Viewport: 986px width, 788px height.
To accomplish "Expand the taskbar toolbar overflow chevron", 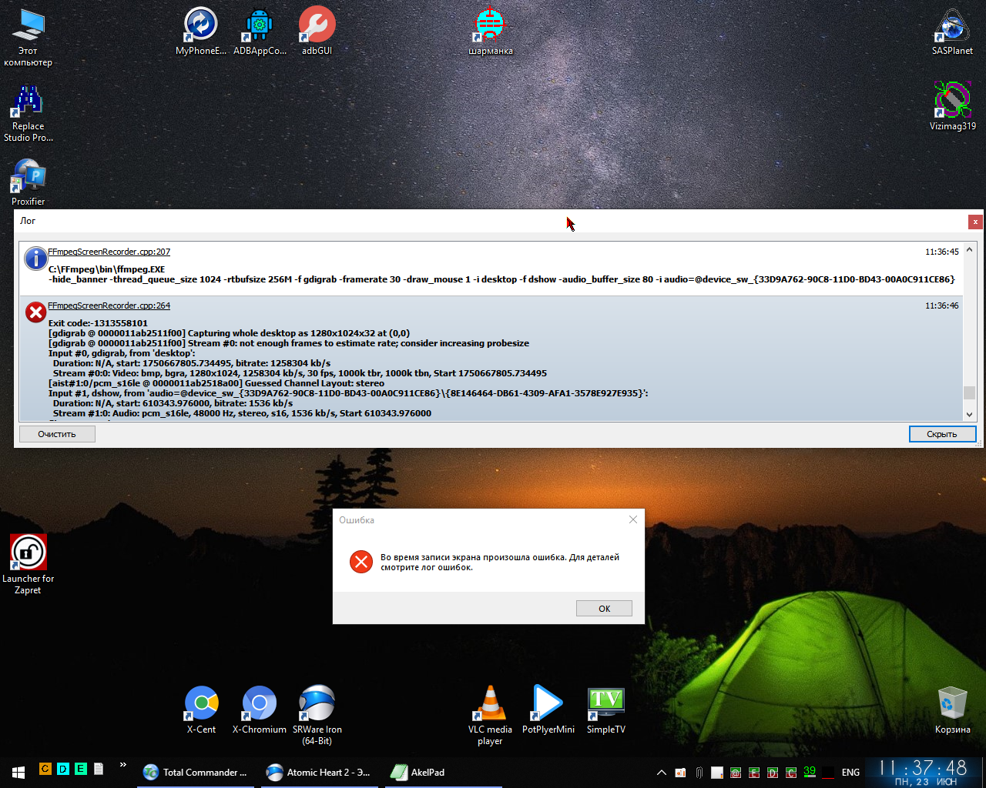I will pos(122,765).
